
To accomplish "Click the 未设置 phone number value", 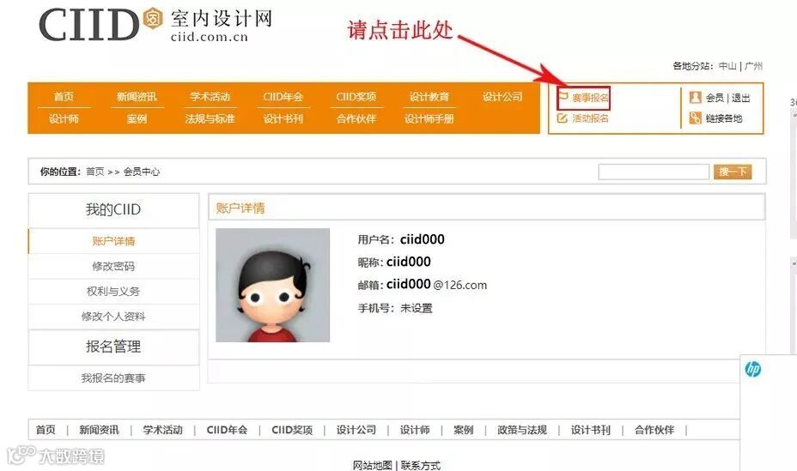I will tap(417, 308).
